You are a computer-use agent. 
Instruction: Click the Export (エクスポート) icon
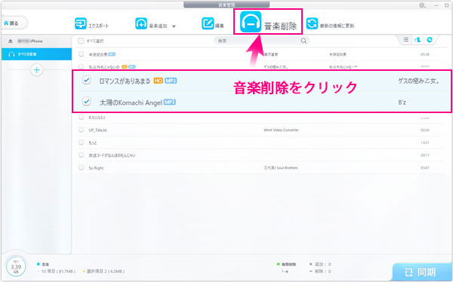pos(80,23)
